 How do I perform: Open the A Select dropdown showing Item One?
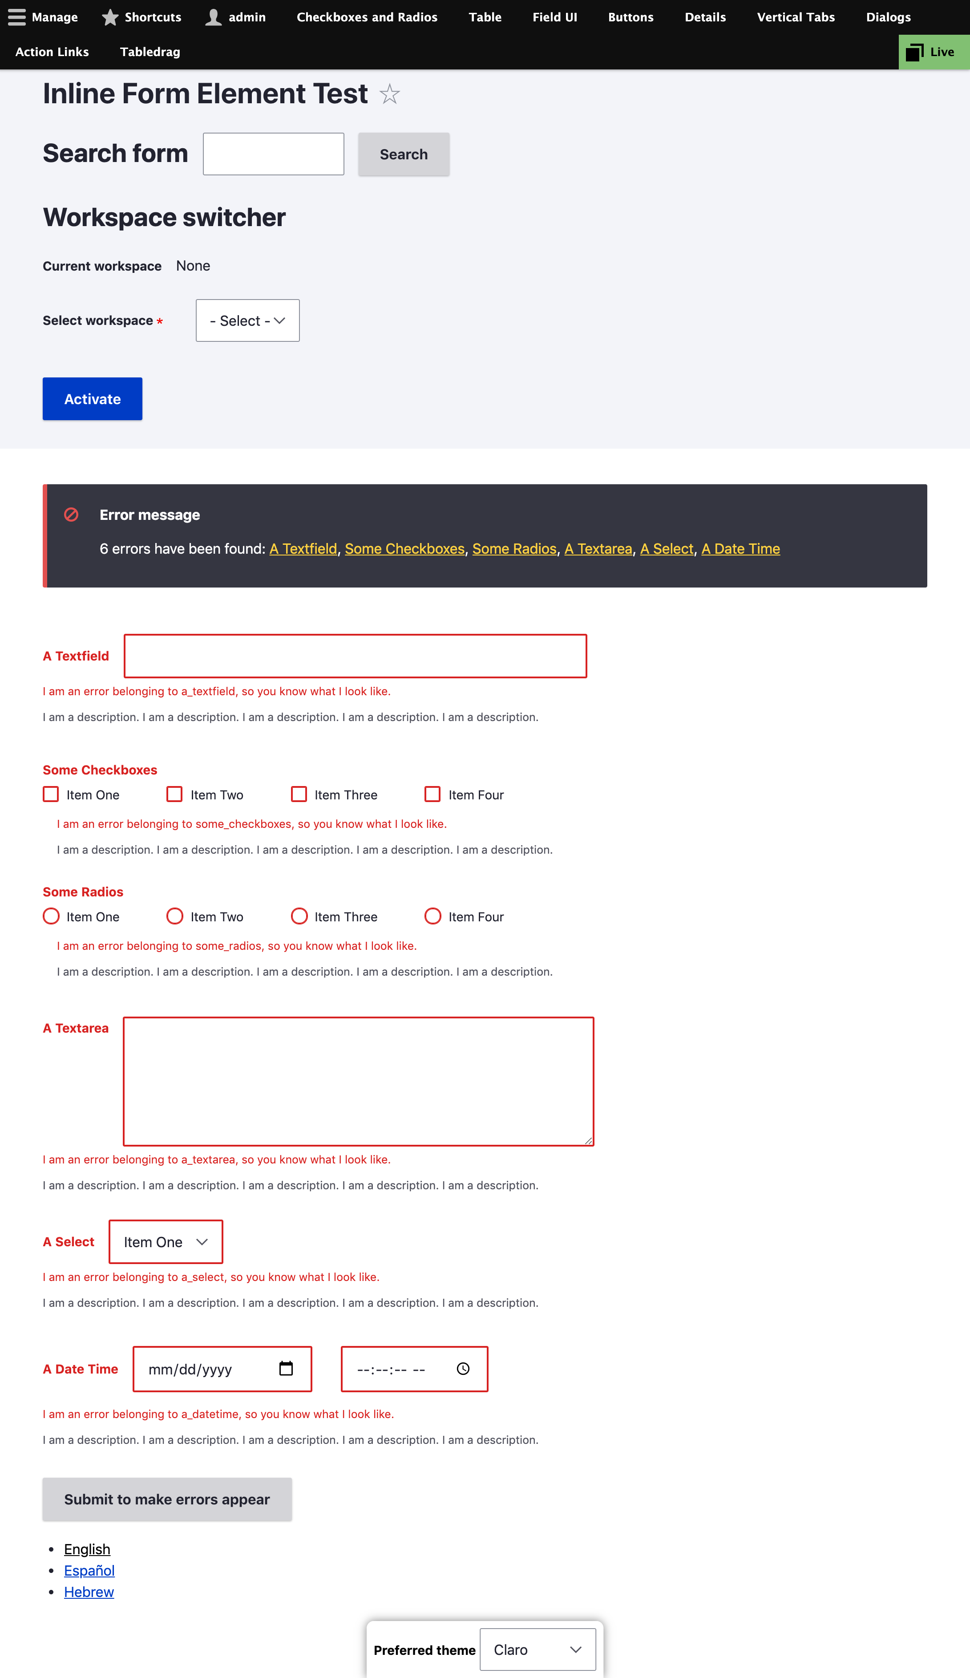pyautogui.click(x=165, y=1241)
